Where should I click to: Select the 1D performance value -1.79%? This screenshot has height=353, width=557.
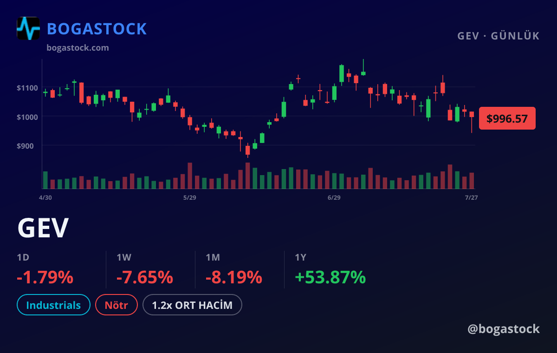pyautogui.click(x=45, y=277)
